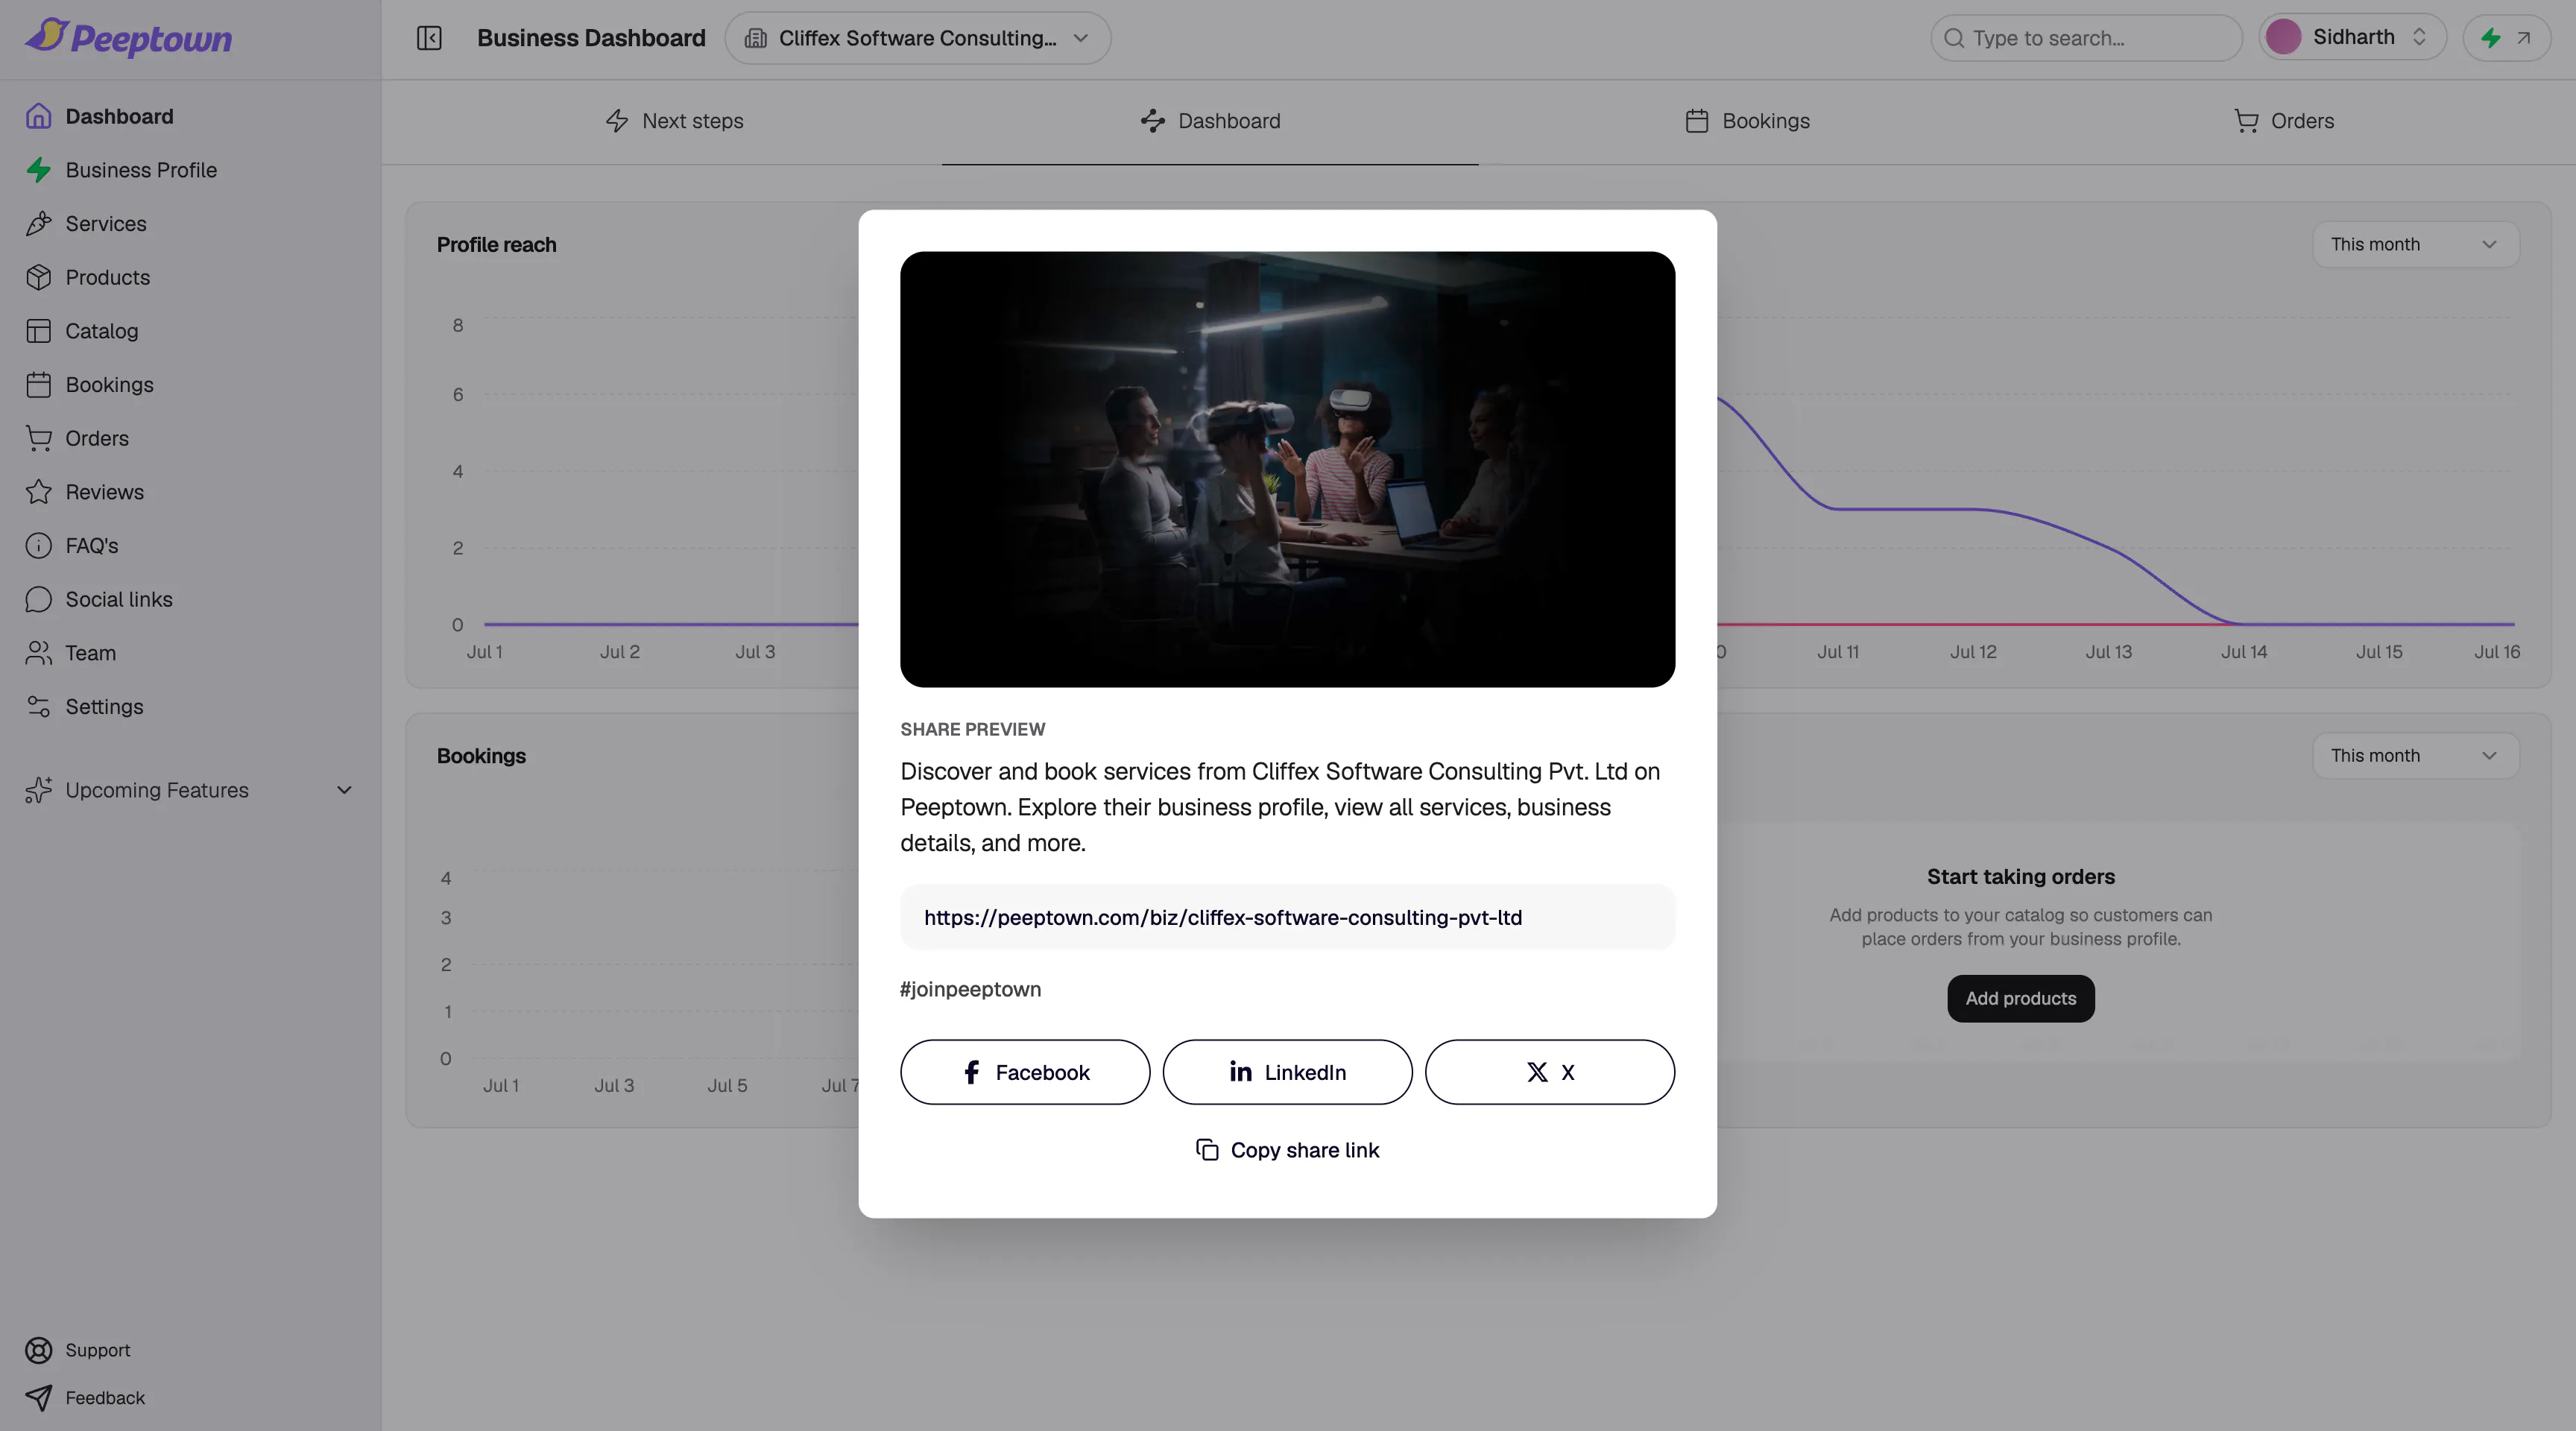2576x1431 pixels.
Task: Click the Type to search field
Action: [2086, 38]
